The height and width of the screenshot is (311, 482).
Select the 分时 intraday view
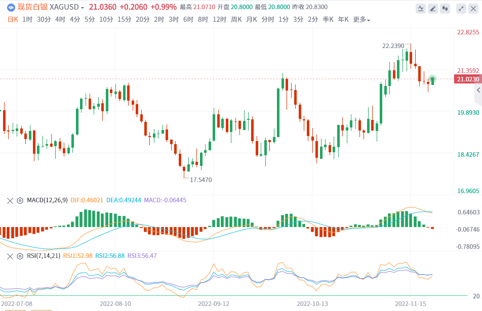click(x=268, y=20)
